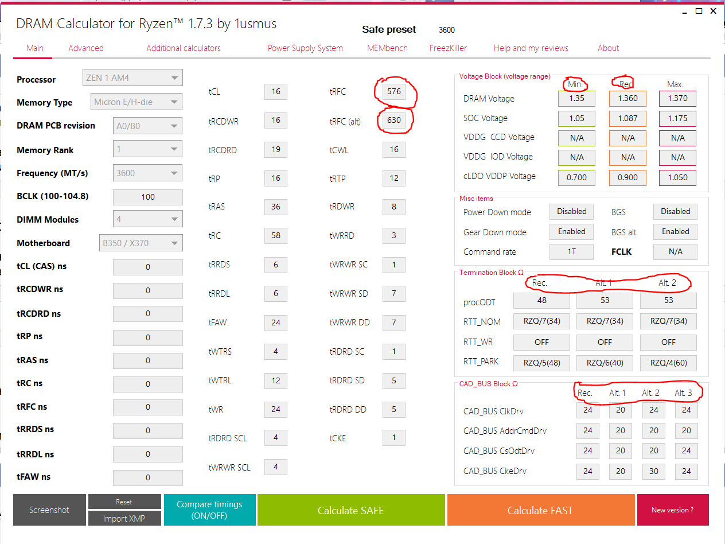This screenshot has height=544, width=725.
Task: Select the BGS alt Enabled box
Action: (x=676, y=231)
